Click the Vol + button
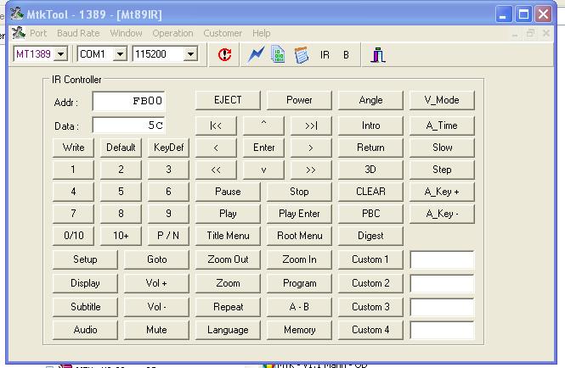This screenshot has height=368, width=565. point(156,283)
